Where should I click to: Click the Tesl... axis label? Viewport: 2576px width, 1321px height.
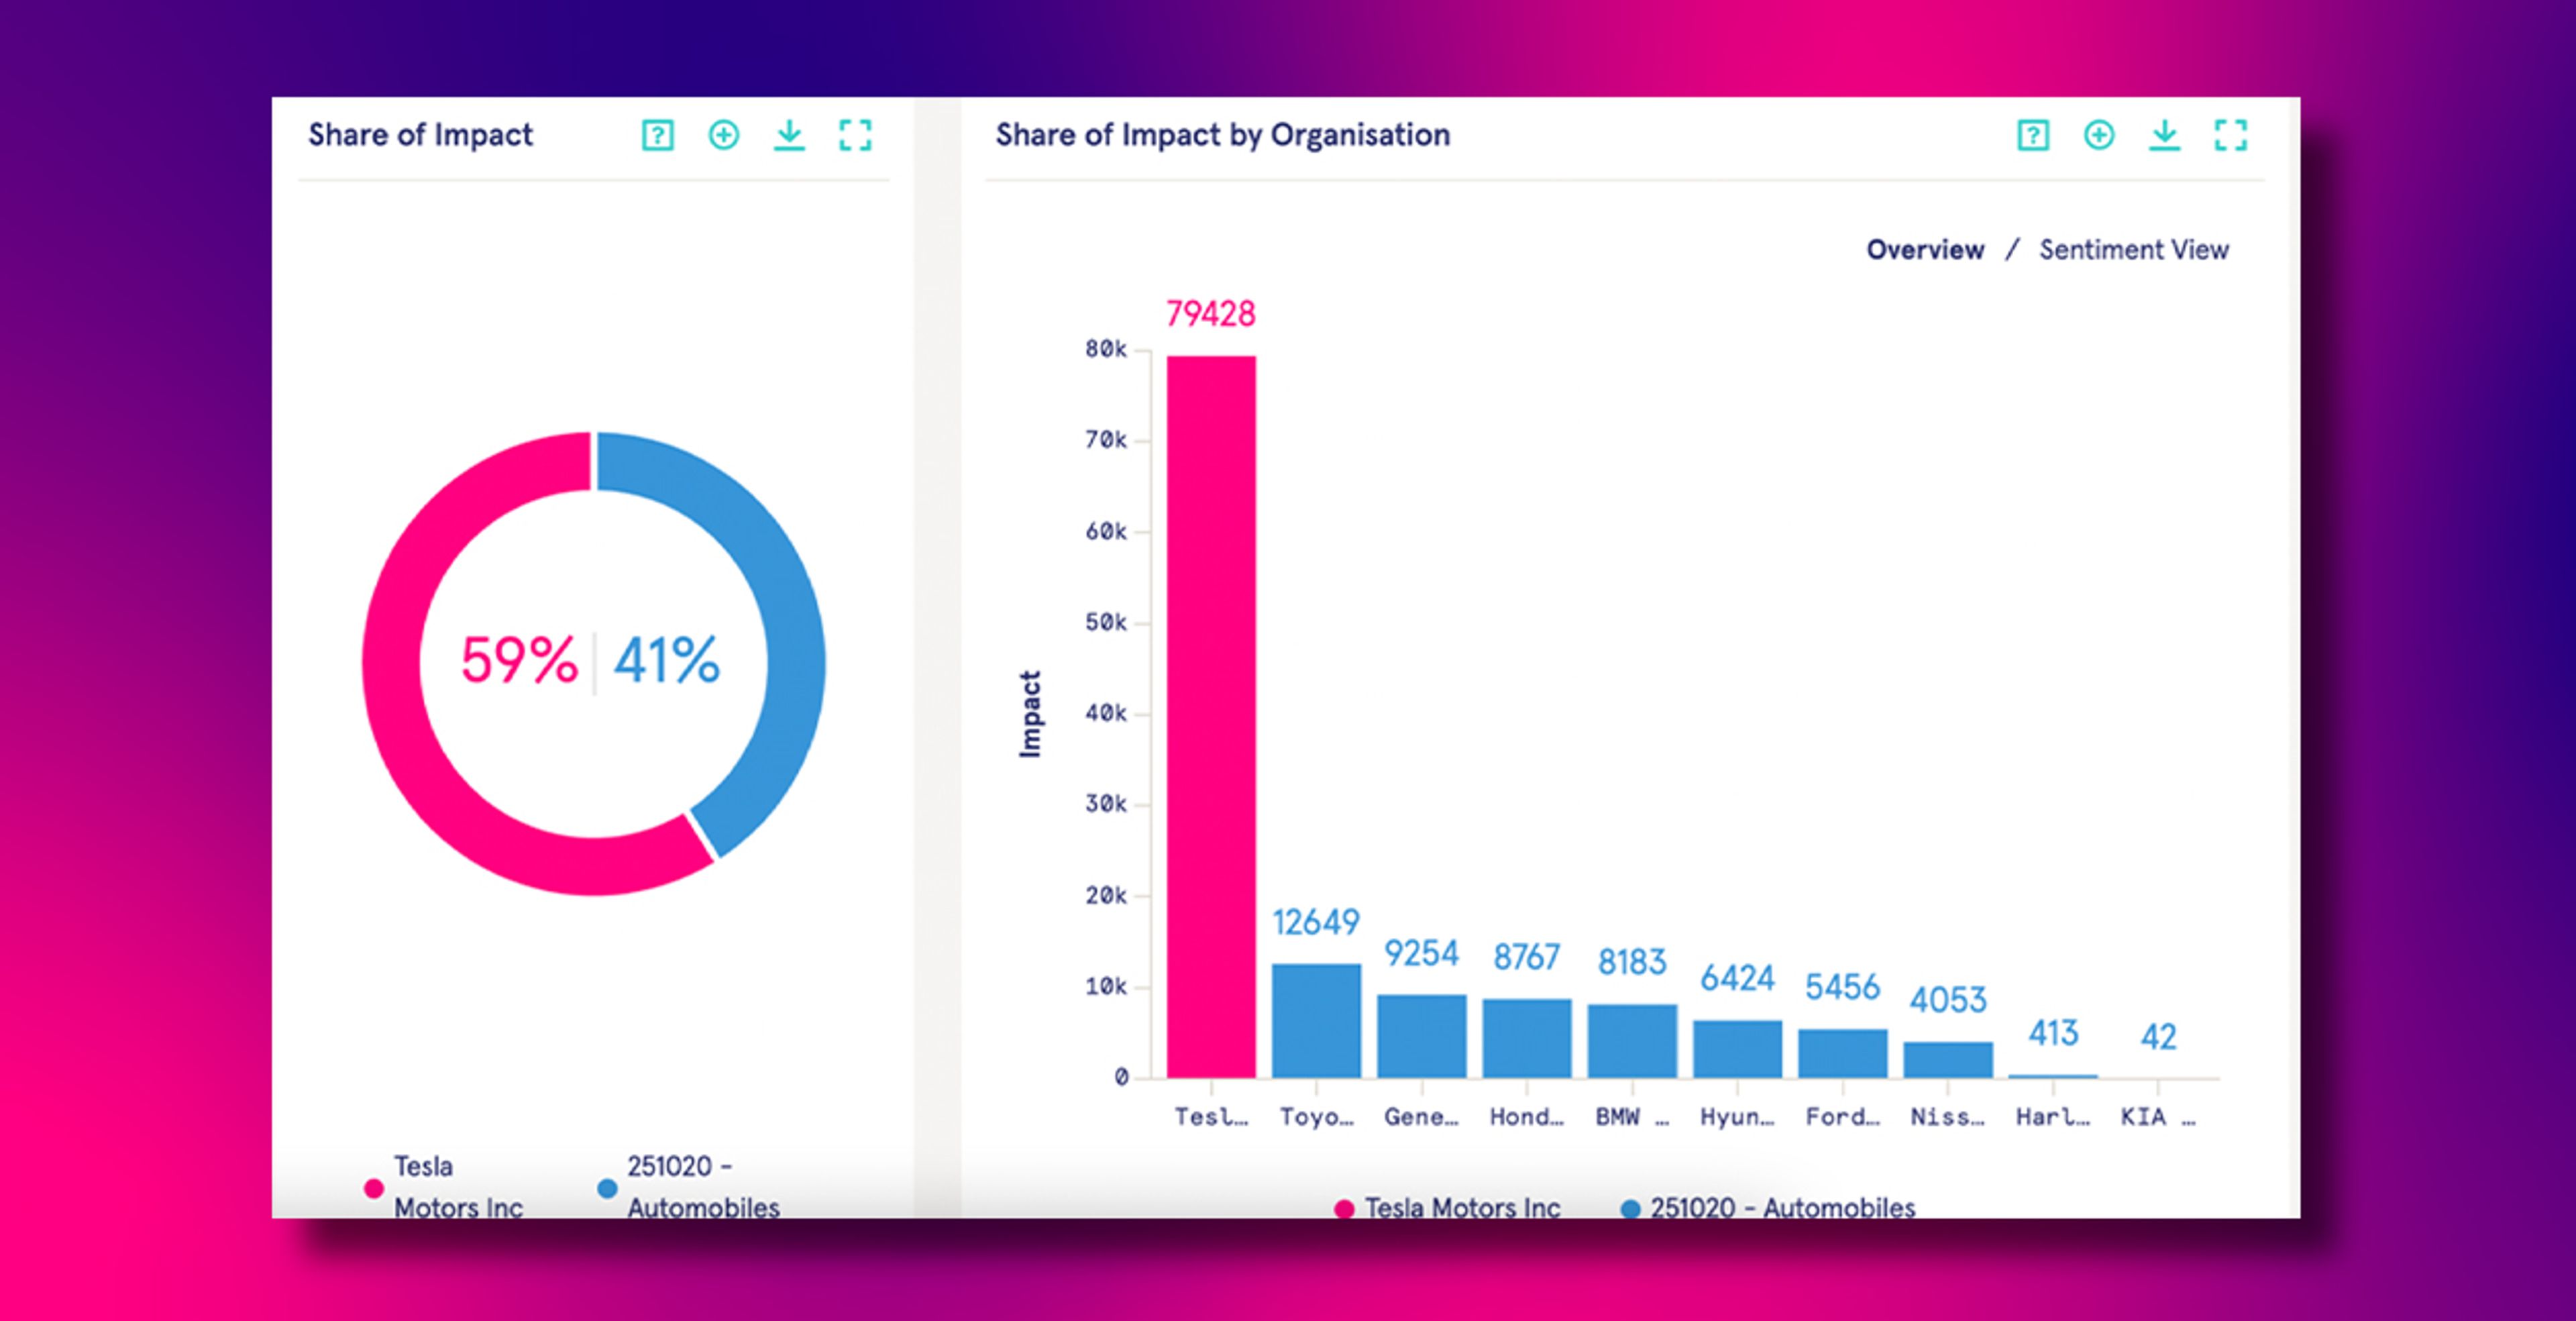tap(1211, 1117)
